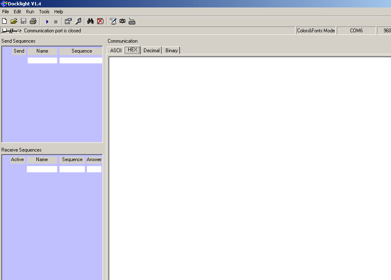Image resolution: width=391 pixels, height=280 pixels.
Task: Switch to the ASCII tab
Action: 116,51
